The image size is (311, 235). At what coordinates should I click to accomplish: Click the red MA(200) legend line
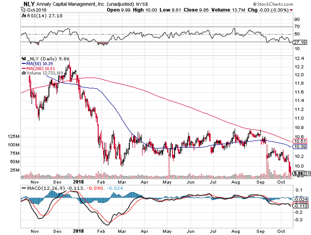point(24,68)
